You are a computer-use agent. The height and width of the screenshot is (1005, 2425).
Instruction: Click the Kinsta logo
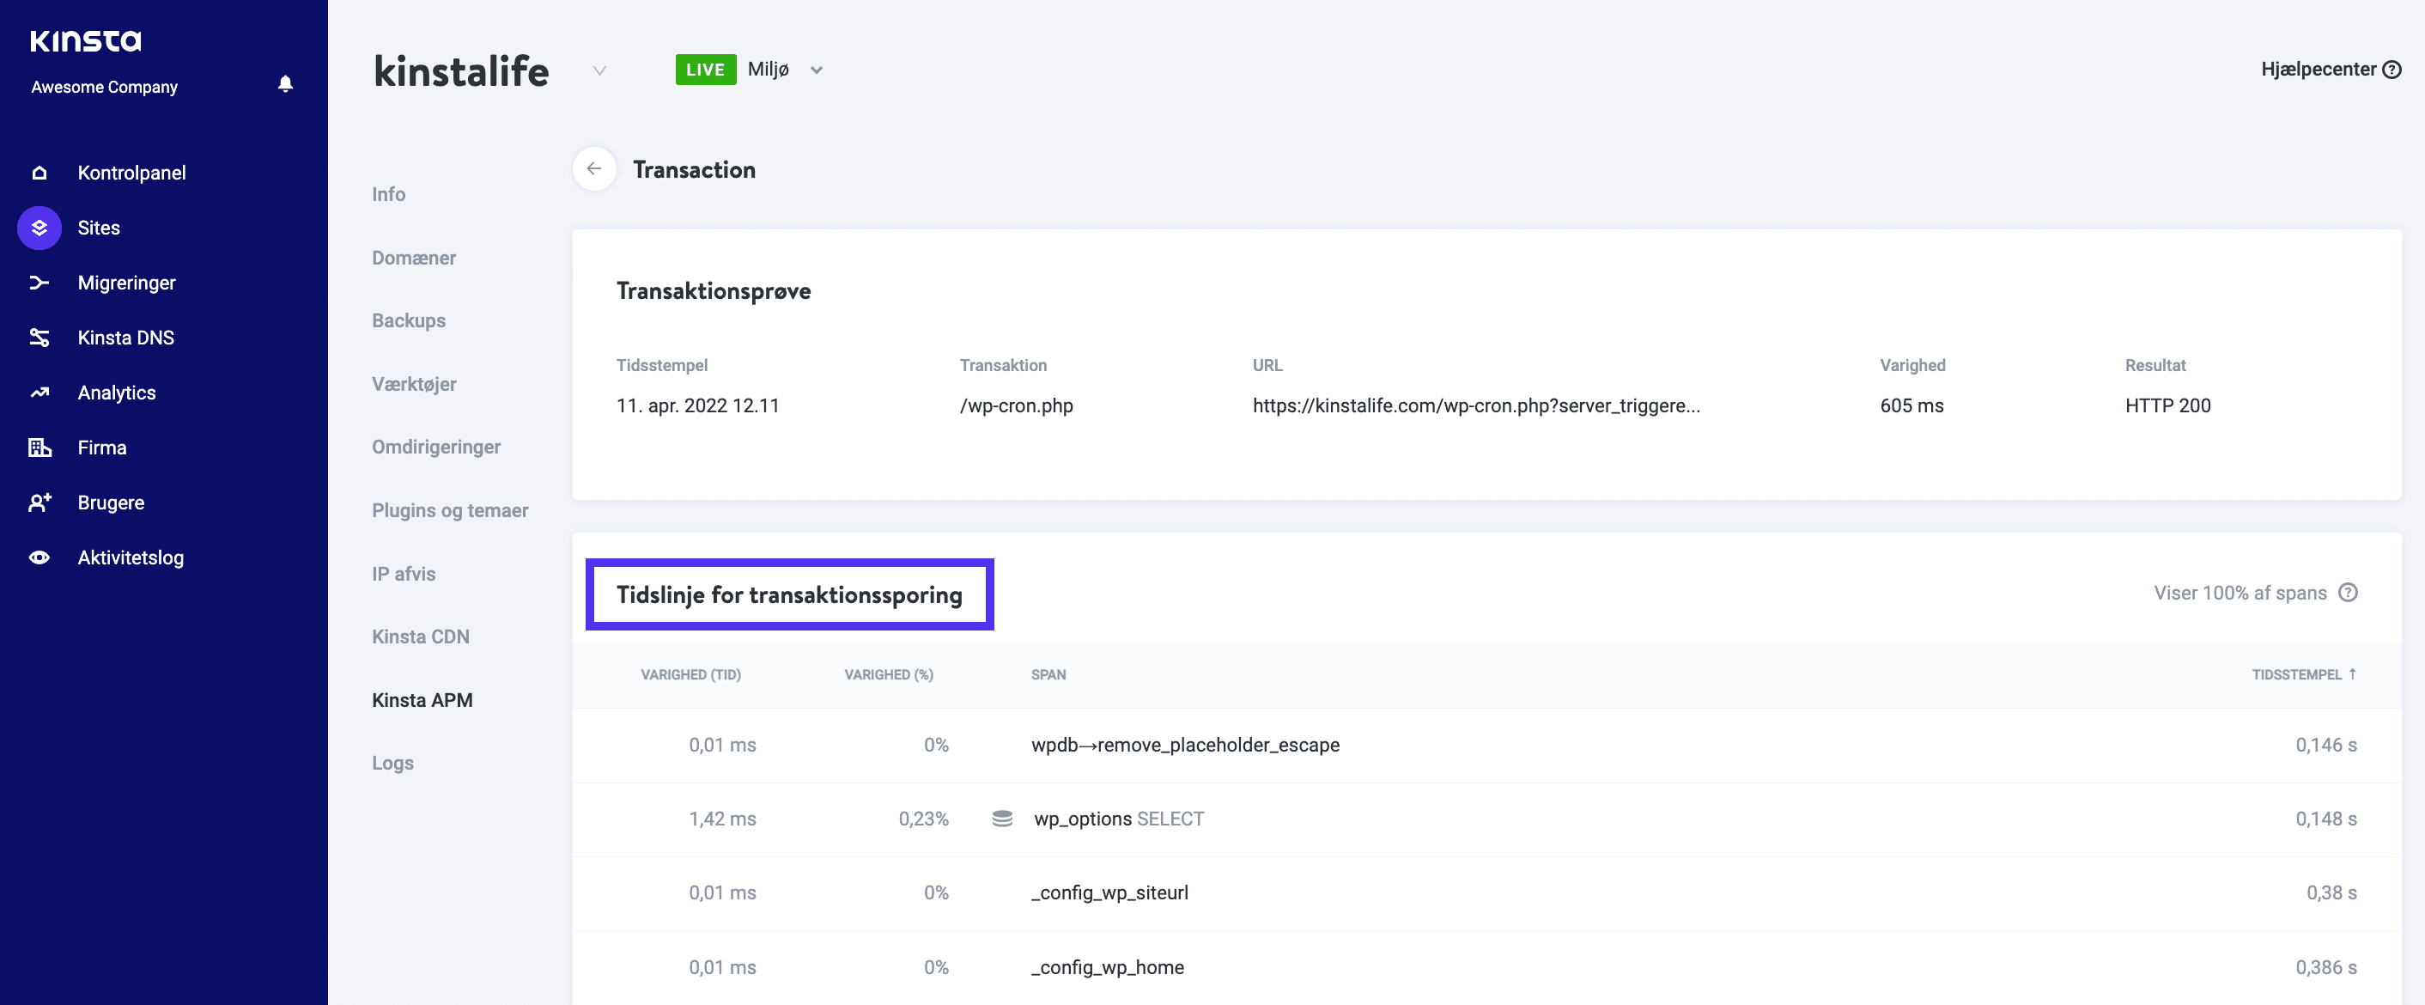point(86,40)
